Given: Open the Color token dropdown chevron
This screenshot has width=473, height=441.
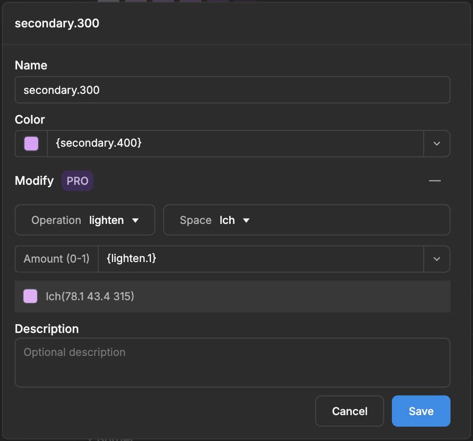Looking at the screenshot, I should (437, 143).
